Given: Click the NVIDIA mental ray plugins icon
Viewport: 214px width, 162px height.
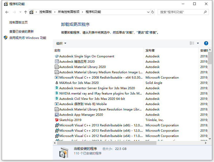Looking at the screenshot, I should tap(57, 93).
